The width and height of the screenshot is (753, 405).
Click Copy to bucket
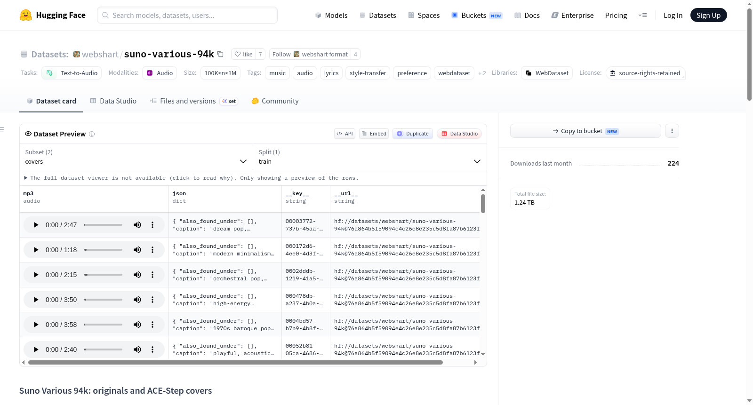(x=585, y=131)
